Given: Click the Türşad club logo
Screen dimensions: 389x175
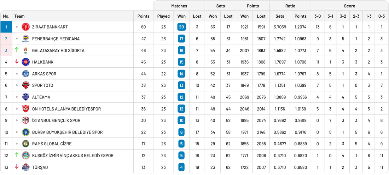Looking at the screenshot, I should click(x=25, y=167).
